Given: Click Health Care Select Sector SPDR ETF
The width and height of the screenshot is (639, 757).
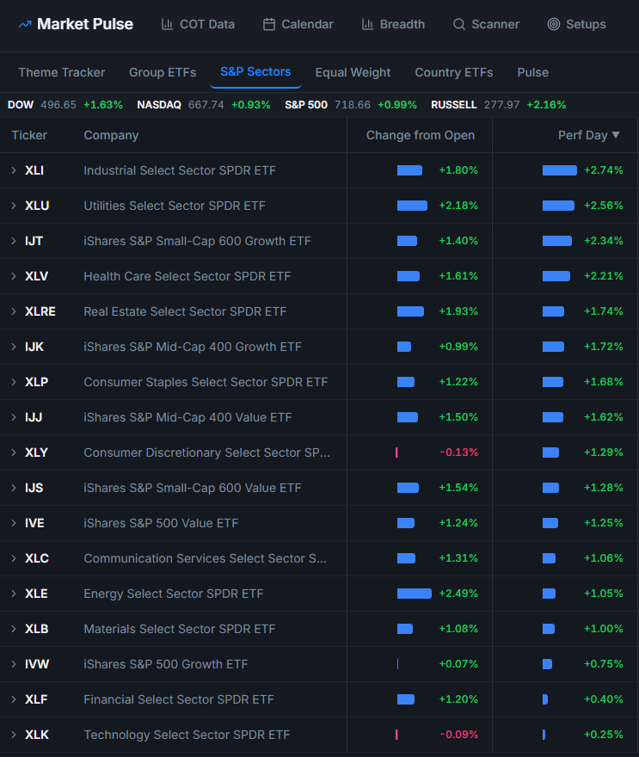Looking at the screenshot, I should click(x=187, y=276).
